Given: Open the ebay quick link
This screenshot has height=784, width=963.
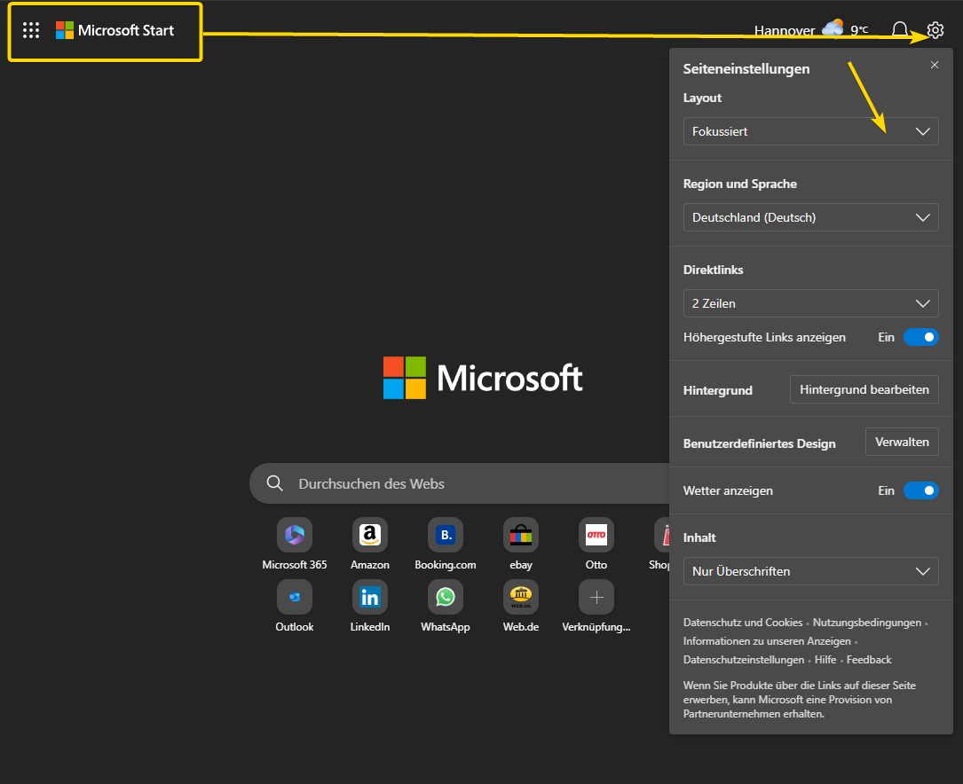Looking at the screenshot, I should click(521, 545).
